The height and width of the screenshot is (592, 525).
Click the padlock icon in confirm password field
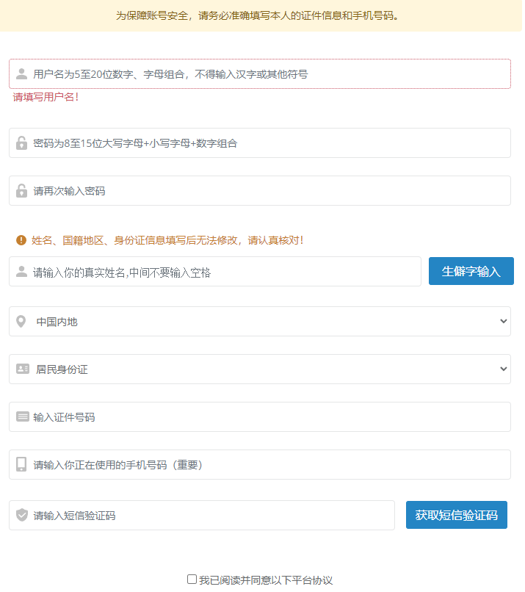pyautogui.click(x=21, y=191)
